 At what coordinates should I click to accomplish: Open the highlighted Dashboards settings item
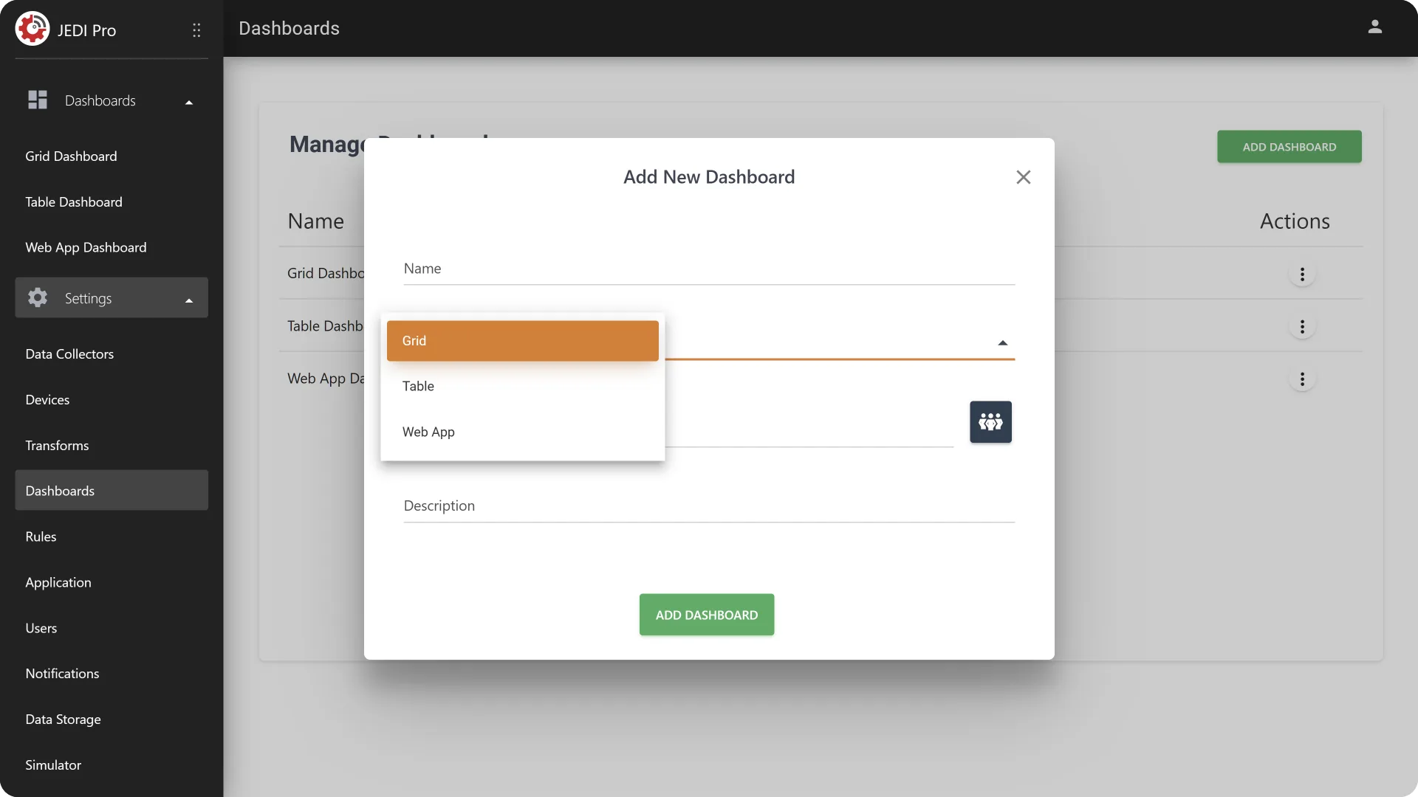[x=112, y=491]
